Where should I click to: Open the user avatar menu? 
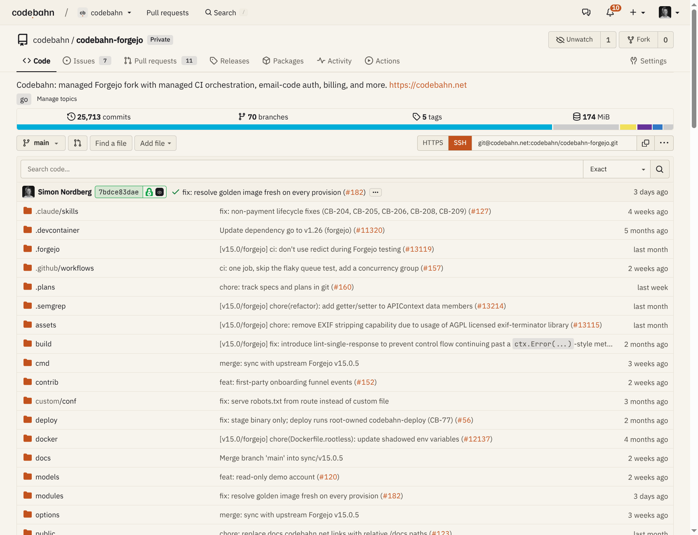tap(669, 12)
